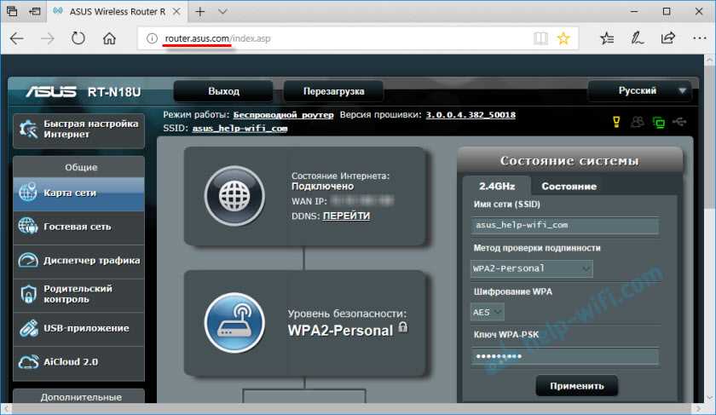Viewport: 716px width, 415px height.
Task: Close the ASUS Wireless Router tab
Action: point(176,11)
